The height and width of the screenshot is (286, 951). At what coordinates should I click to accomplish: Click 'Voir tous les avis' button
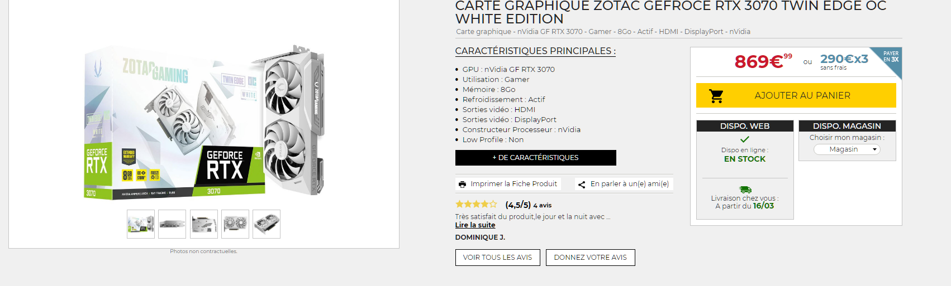[x=497, y=258]
